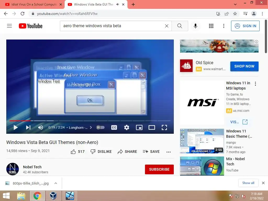Click Show all downloads

tap(248, 183)
